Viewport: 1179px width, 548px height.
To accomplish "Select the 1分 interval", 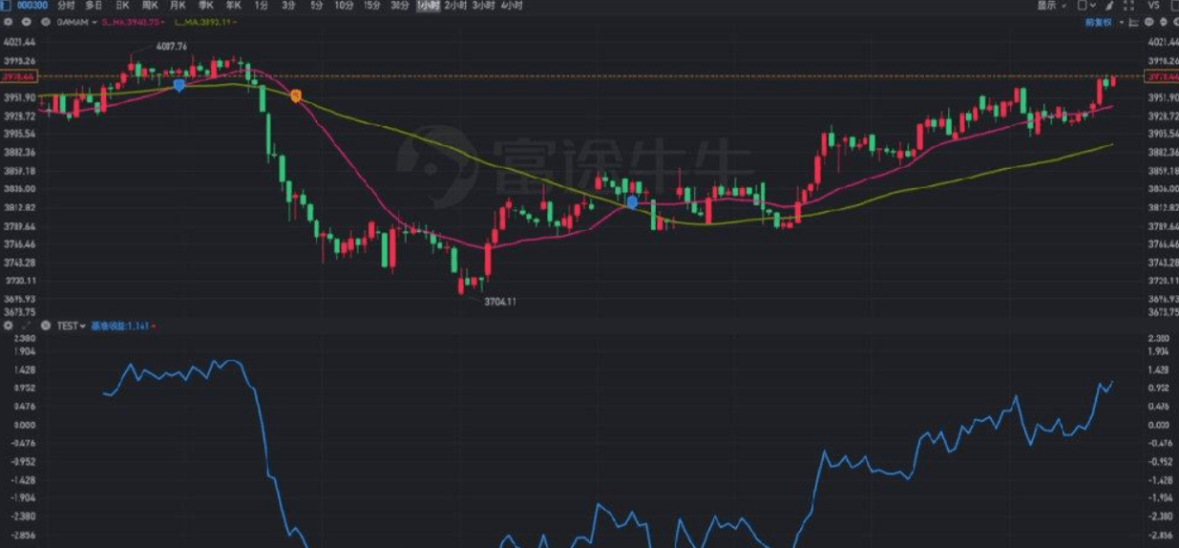I will pos(261,6).
